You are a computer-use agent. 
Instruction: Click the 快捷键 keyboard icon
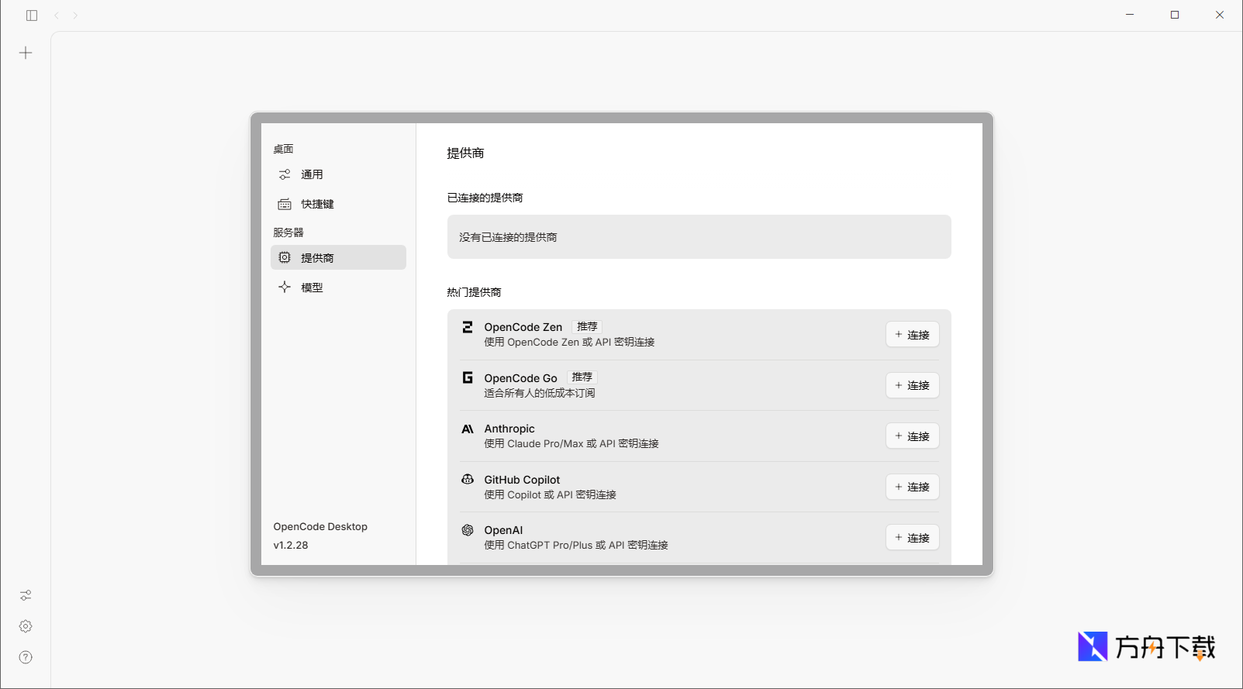pyautogui.click(x=285, y=204)
